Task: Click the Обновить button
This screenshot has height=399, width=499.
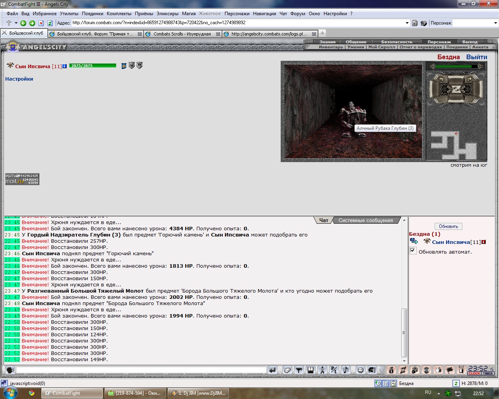Action: tap(448, 226)
